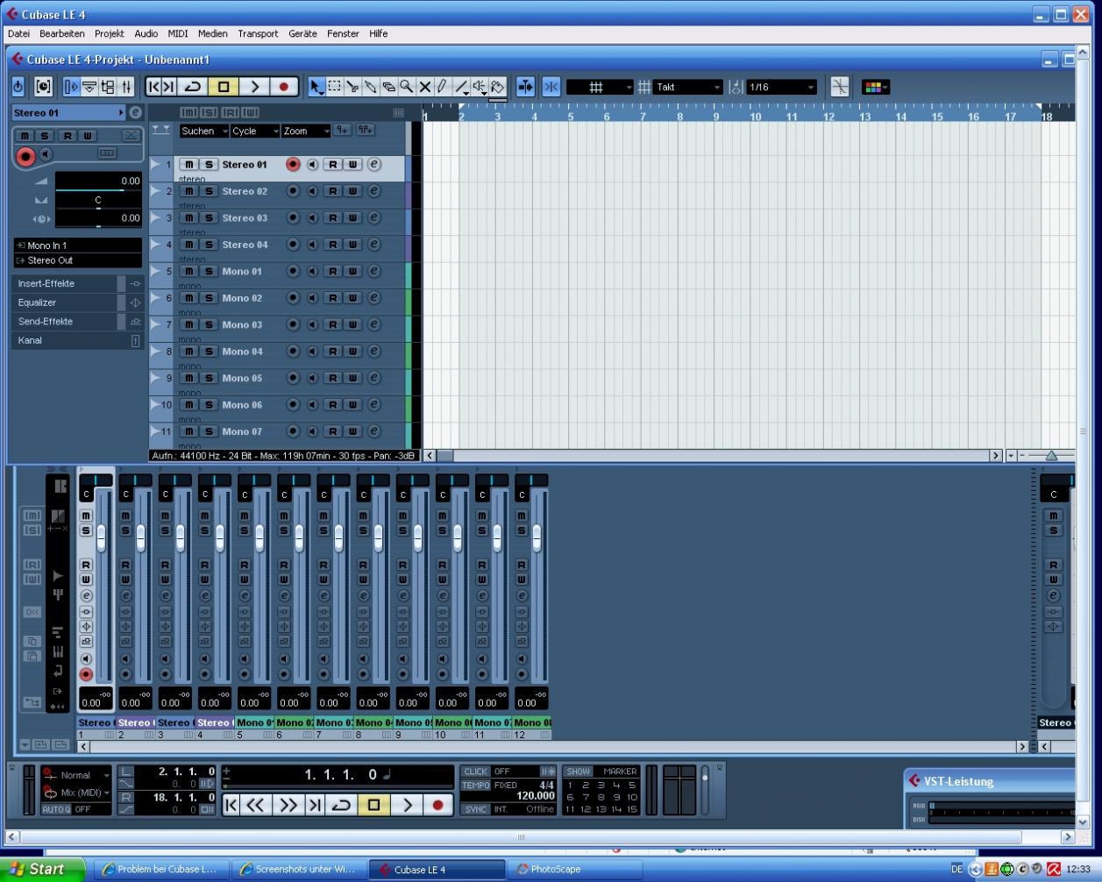Select the Scissors (split) tool in toolbar
This screenshot has width=1102, height=882.
tap(352, 87)
